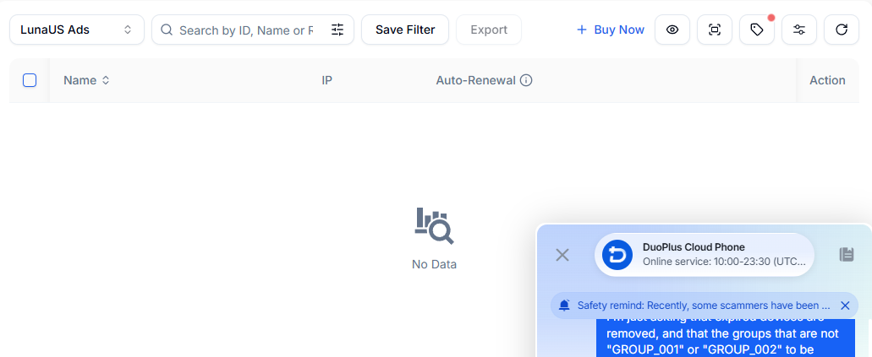The image size is (872, 357).
Task: Open the chat notes icon
Action: click(x=846, y=255)
